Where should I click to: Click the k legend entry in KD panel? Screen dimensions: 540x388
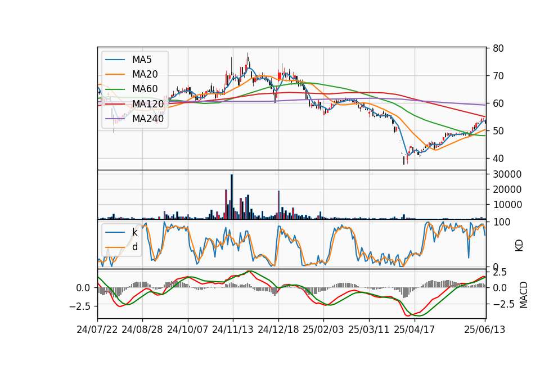click(134, 232)
